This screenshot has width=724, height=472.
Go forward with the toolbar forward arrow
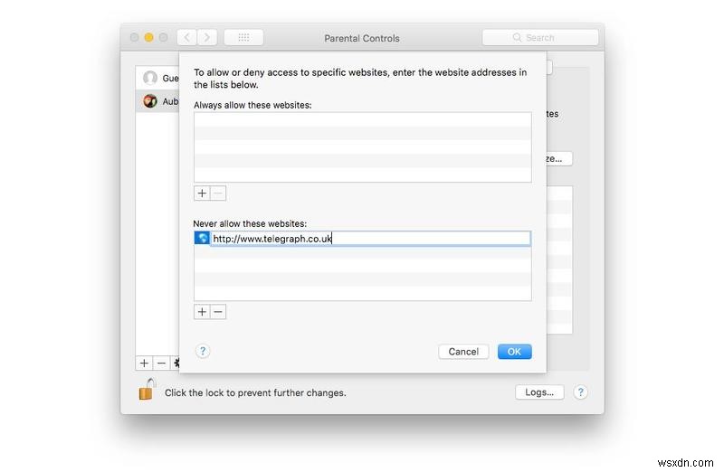208,37
